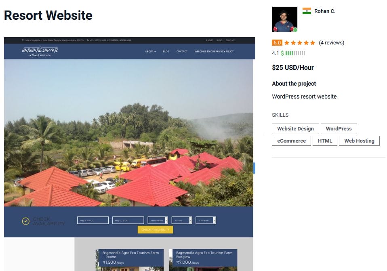Viewport: 387px width, 271px height.
Task: Click Rohan C. profile photo
Action: click(x=284, y=19)
